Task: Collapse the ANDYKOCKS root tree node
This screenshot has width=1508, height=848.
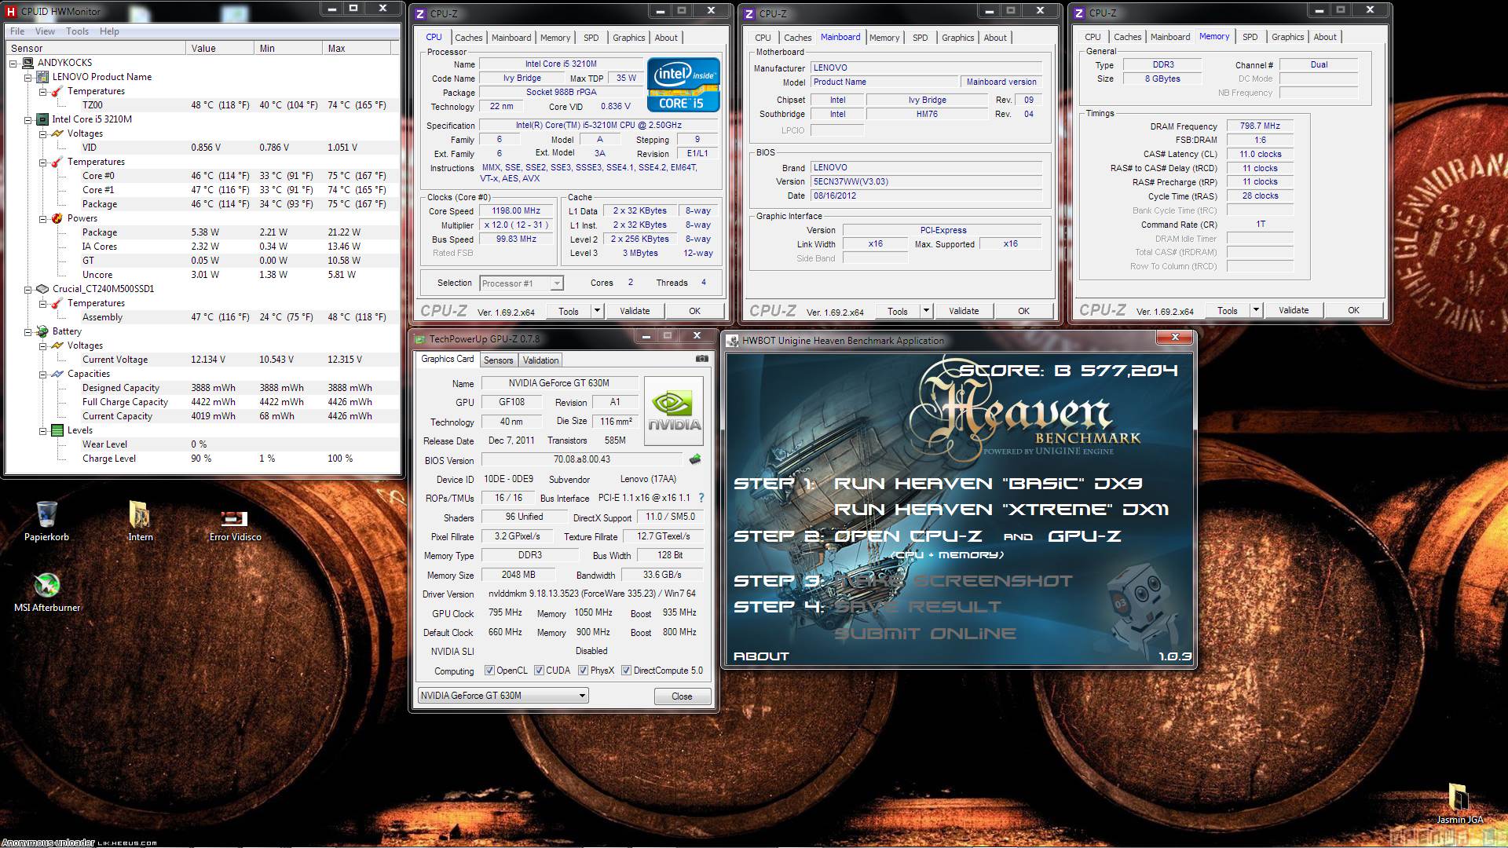Action: click(x=13, y=63)
